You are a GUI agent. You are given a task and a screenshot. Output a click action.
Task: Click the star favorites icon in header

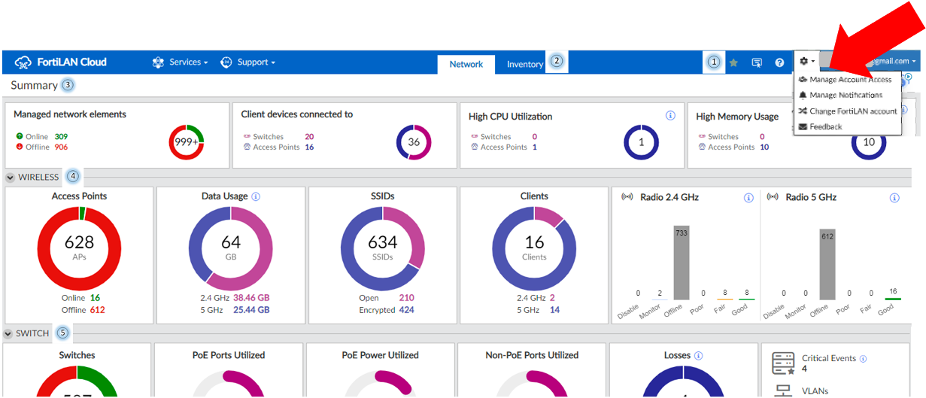733,62
